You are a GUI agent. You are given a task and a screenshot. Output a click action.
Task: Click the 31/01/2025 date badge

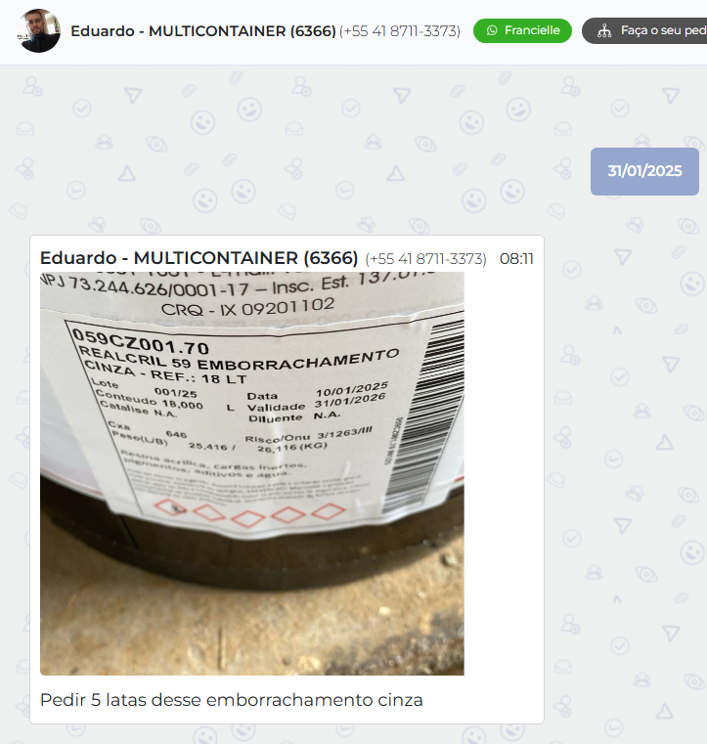pos(644,171)
